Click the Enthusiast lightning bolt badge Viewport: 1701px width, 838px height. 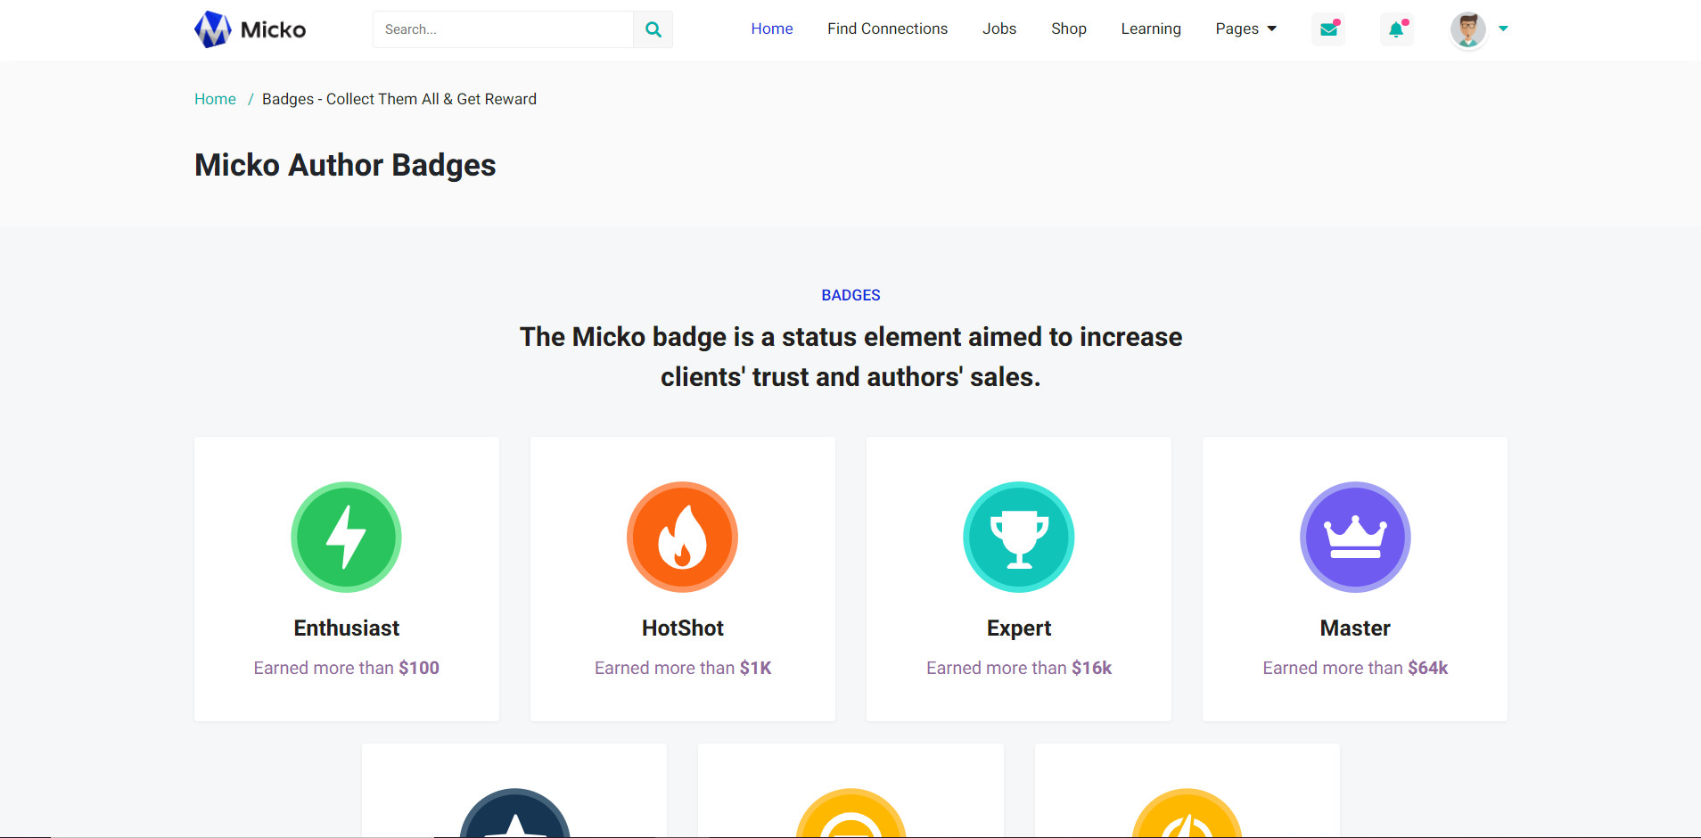346,537
